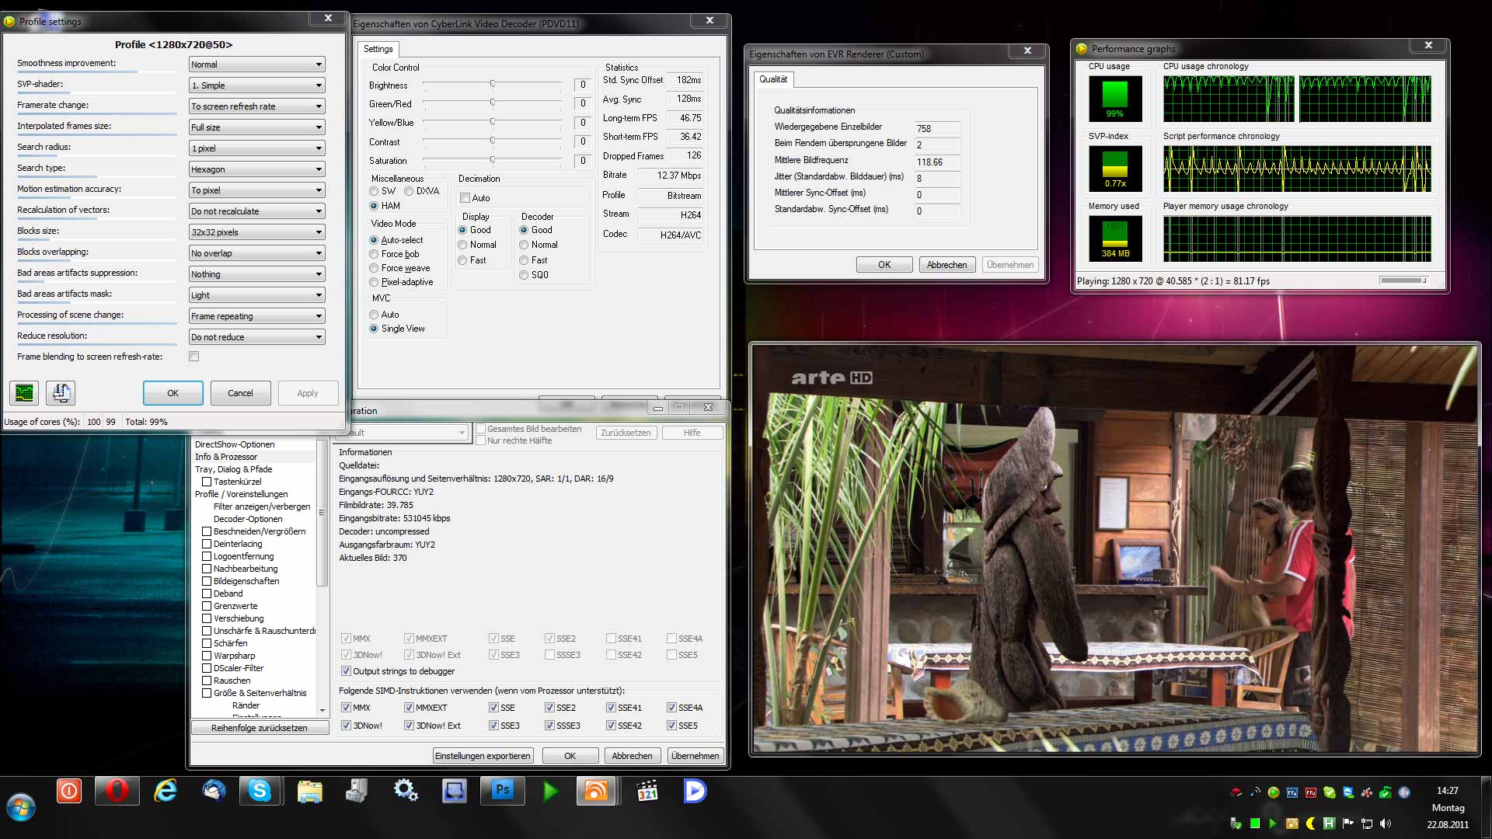Click Einstellungen exportieren button
This screenshot has height=839, width=1492.
tap(483, 756)
